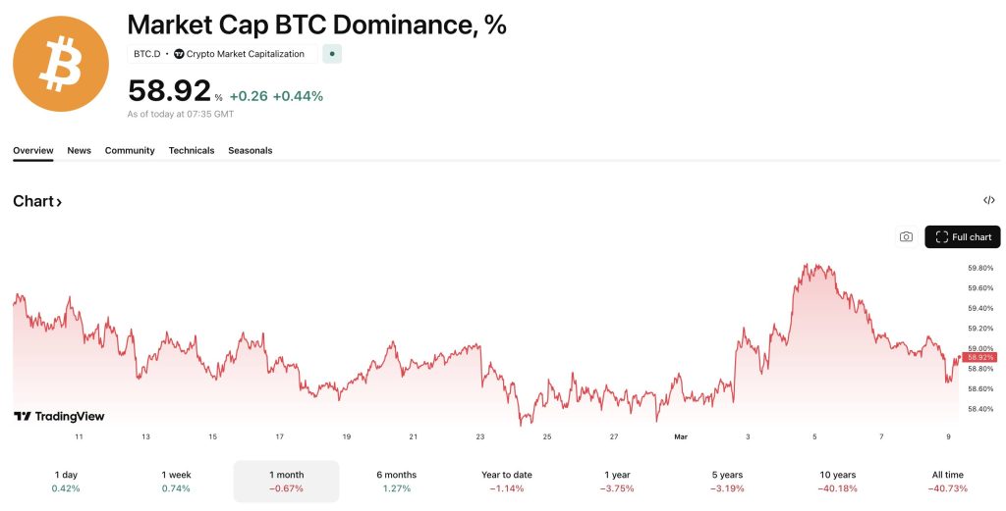Switch to Year to date range

[x=507, y=481]
